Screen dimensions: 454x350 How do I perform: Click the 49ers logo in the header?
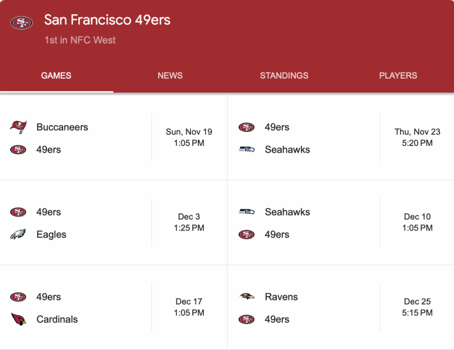point(22,22)
